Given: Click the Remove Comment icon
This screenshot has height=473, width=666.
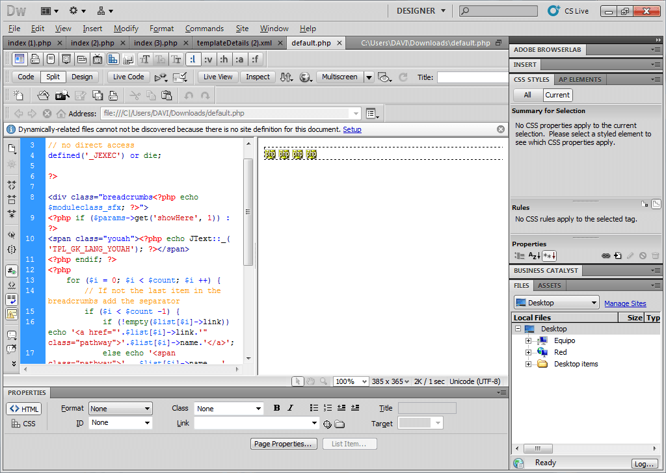Looking at the screenshot, I should point(12,349).
